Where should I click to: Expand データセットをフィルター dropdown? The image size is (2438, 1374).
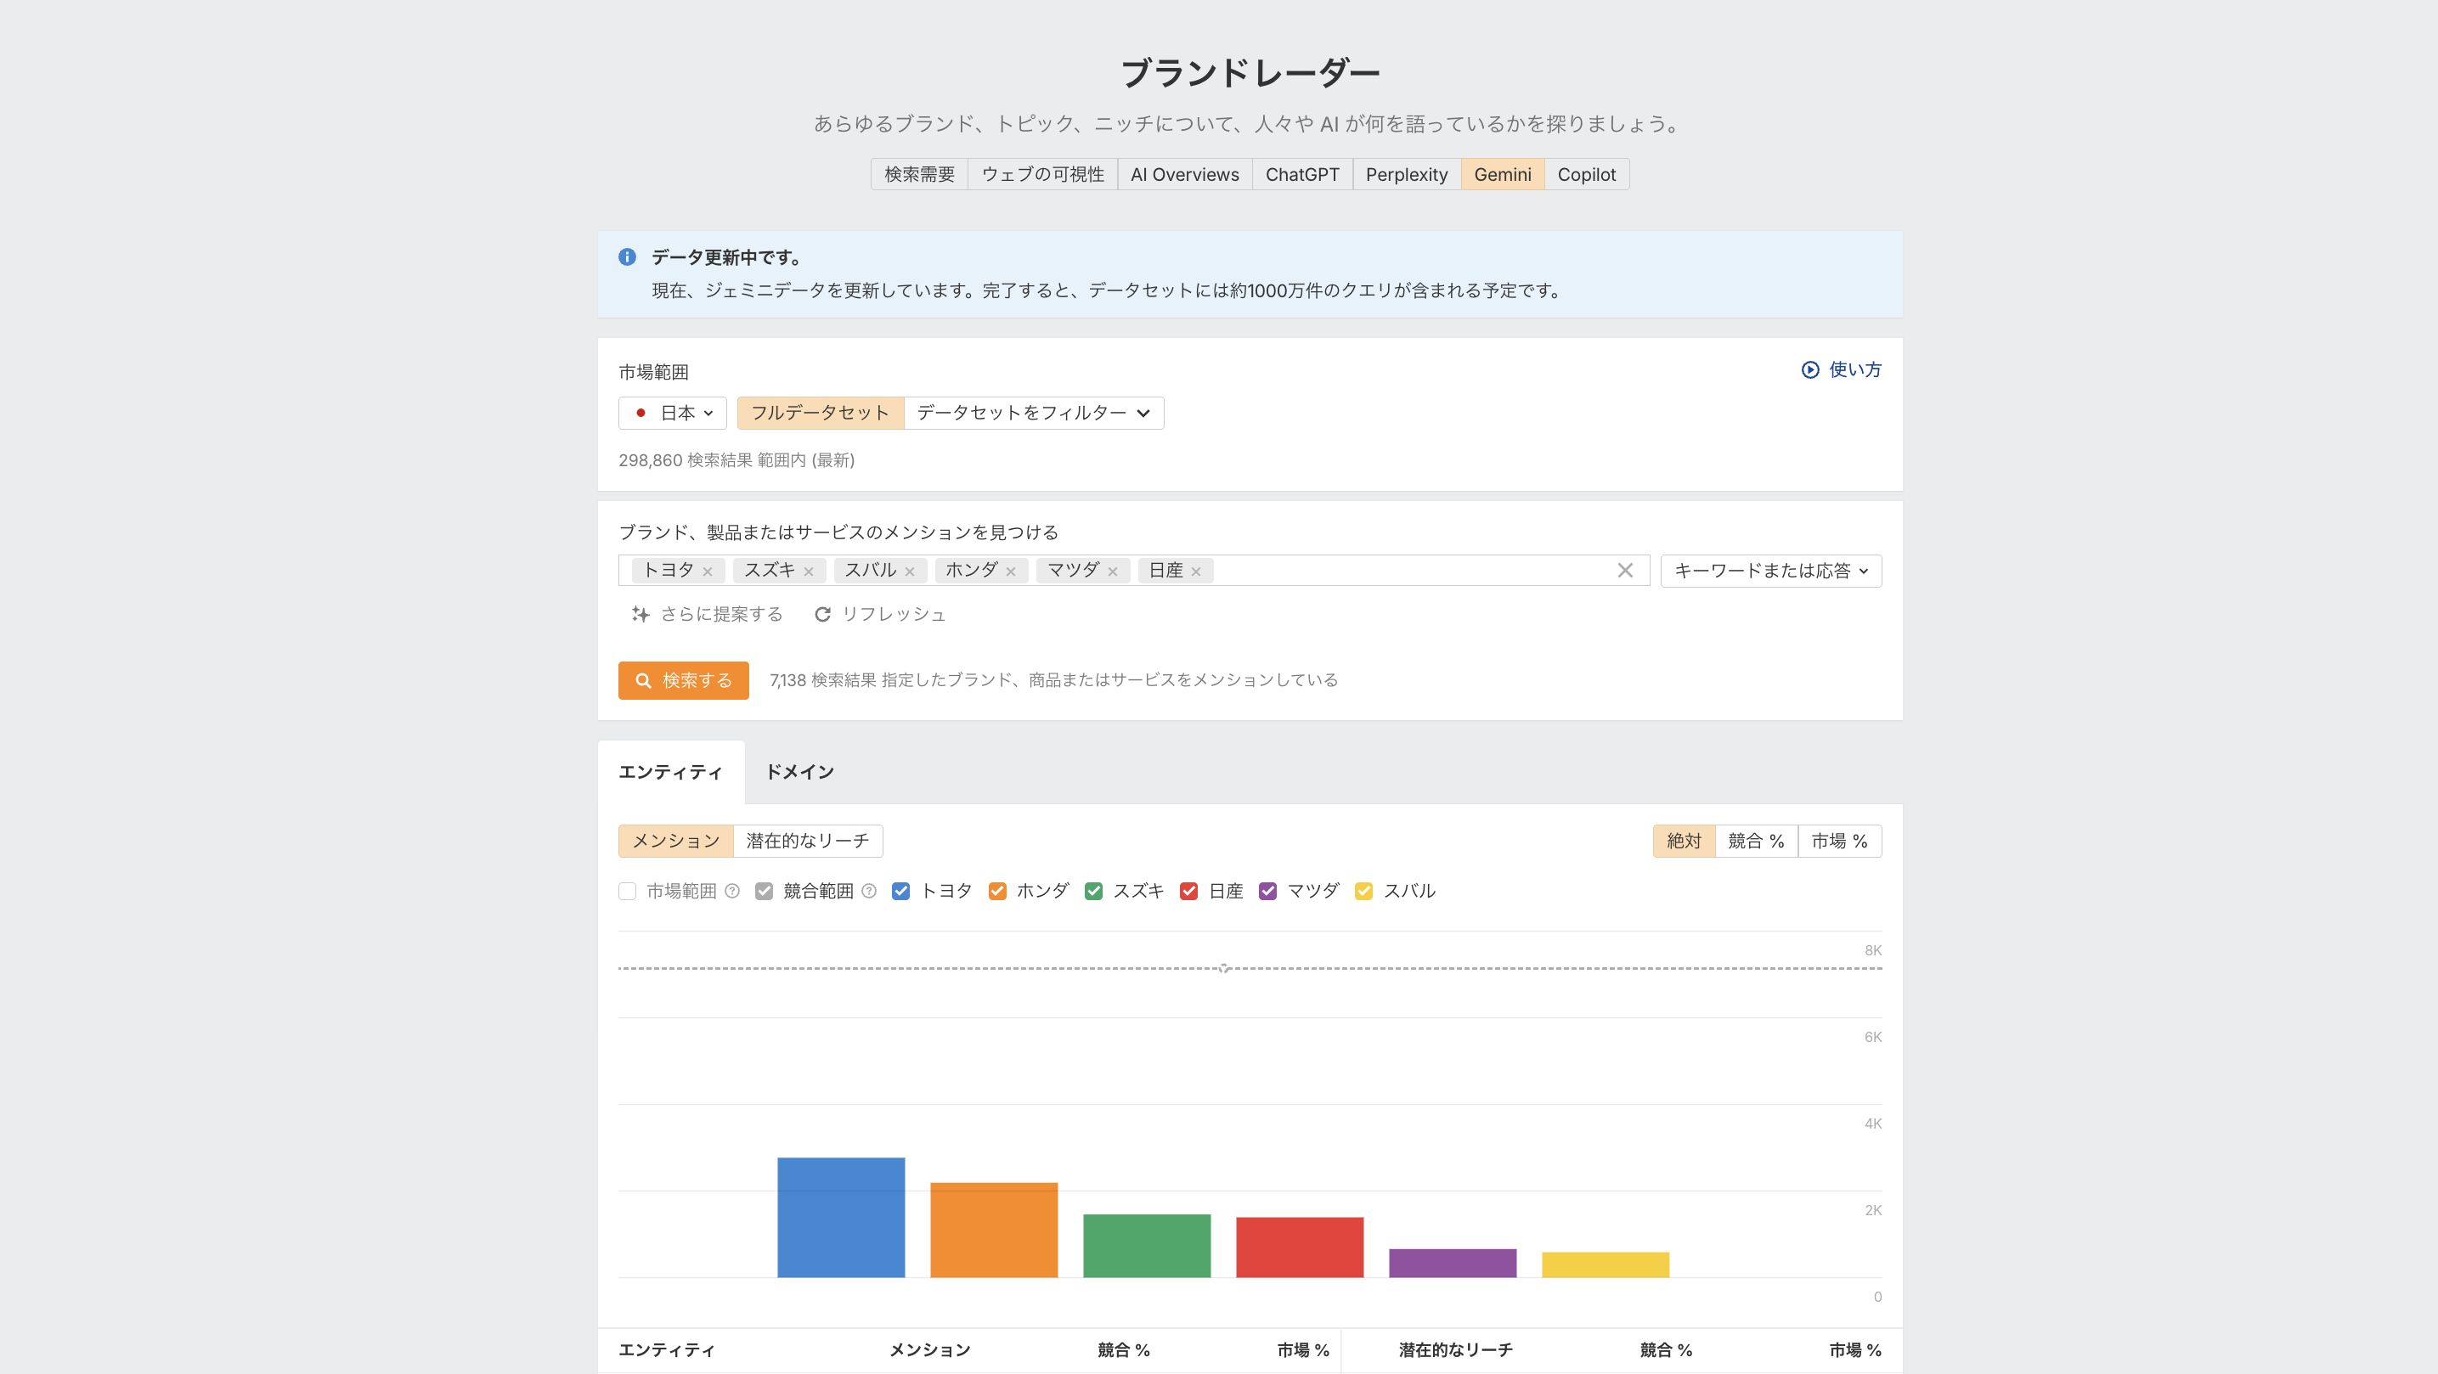coord(1034,414)
